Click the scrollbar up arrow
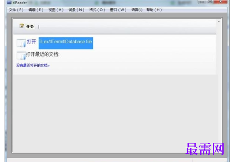The height and width of the screenshot is (162, 232). tap(219, 22)
